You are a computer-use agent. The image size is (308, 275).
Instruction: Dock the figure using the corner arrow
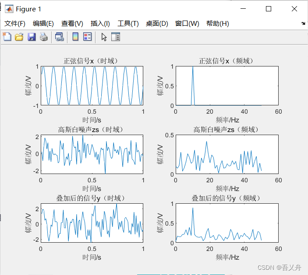(303, 23)
